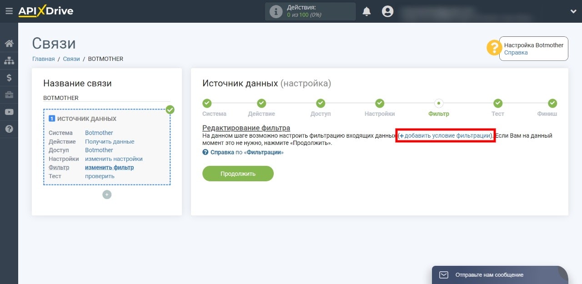Click проверить test link
Viewport: 582px width, 284px height.
(100, 176)
